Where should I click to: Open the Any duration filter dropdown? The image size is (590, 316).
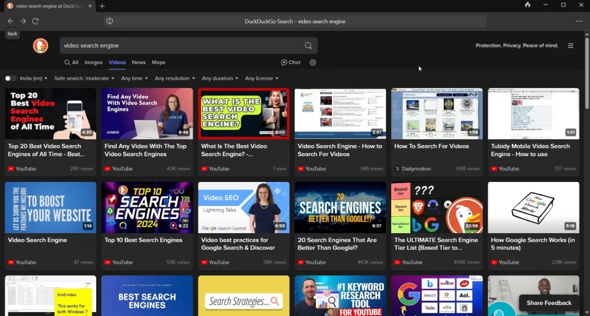220,78
